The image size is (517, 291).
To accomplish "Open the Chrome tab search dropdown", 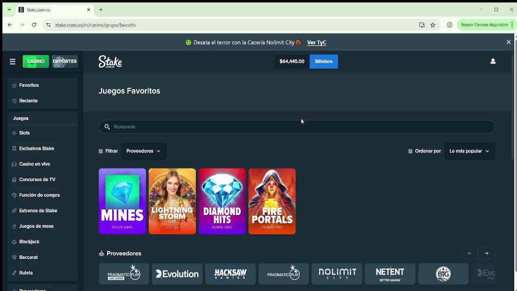I will tap(9, 10).
